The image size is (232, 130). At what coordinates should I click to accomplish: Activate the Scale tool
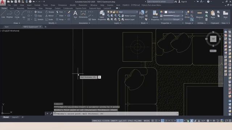pos(49,19)
